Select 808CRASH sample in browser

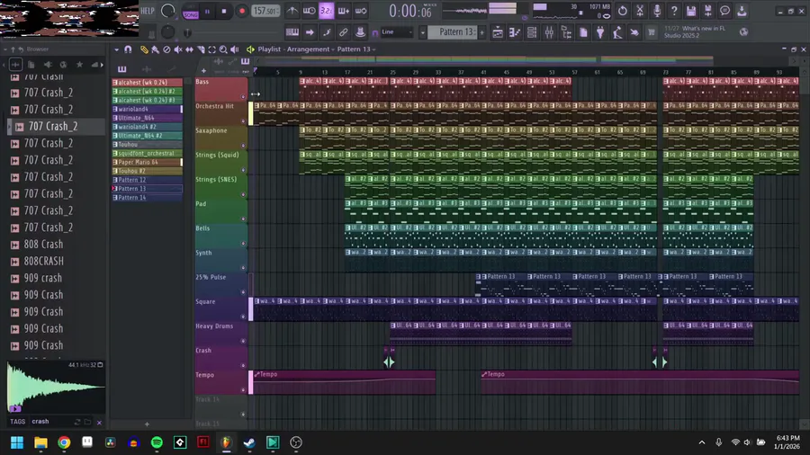pos(44,261)
